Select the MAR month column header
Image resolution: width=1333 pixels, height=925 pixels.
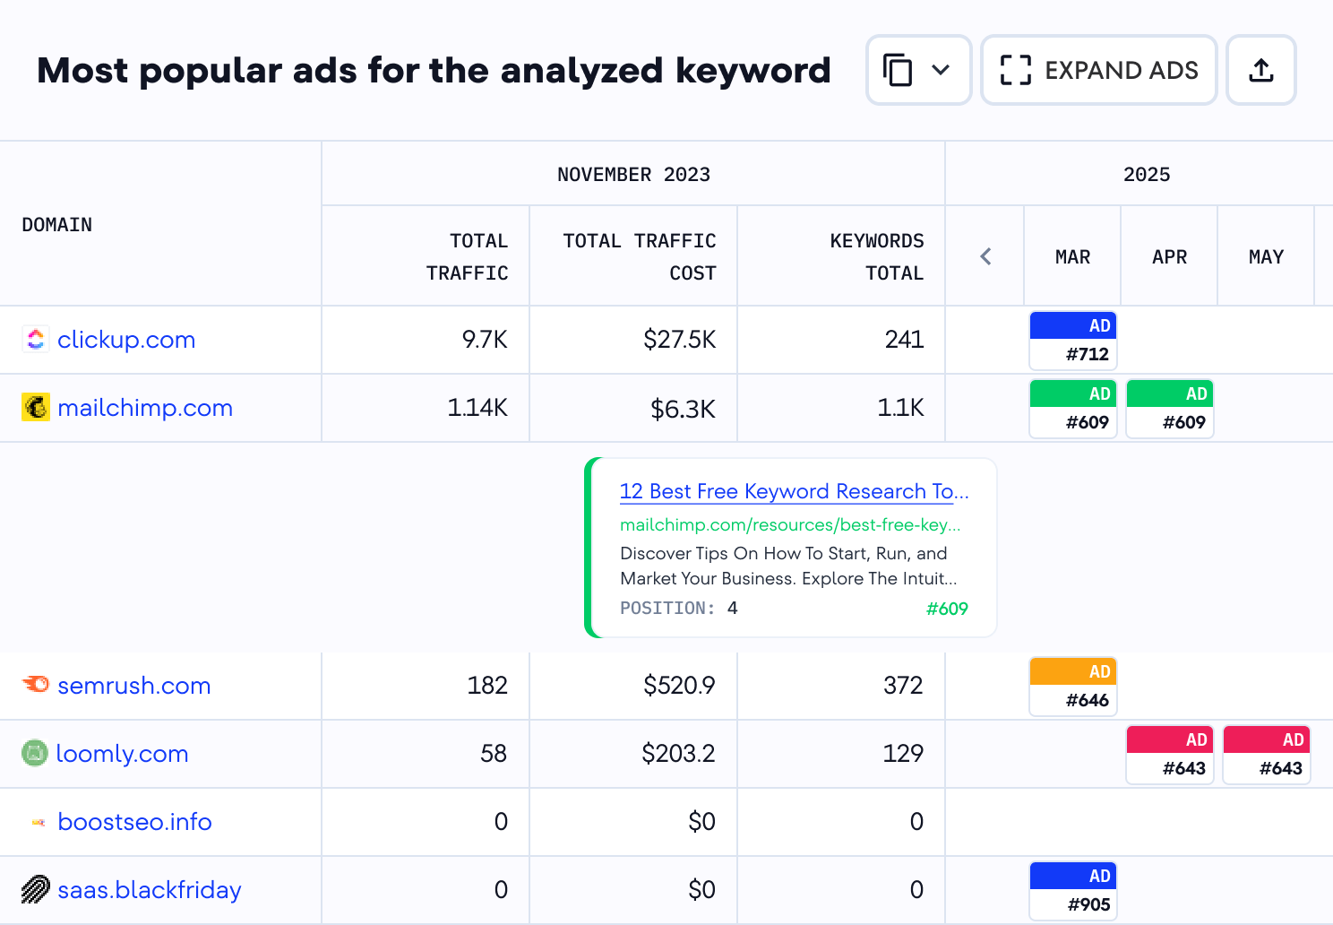coord(1072,255)
